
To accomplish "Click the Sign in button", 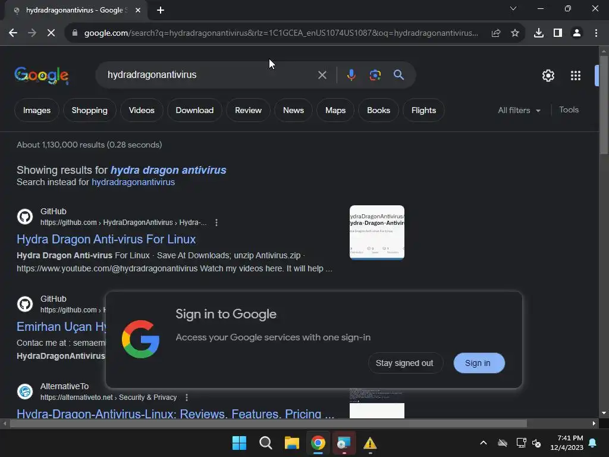I will [x=479, y=363].
